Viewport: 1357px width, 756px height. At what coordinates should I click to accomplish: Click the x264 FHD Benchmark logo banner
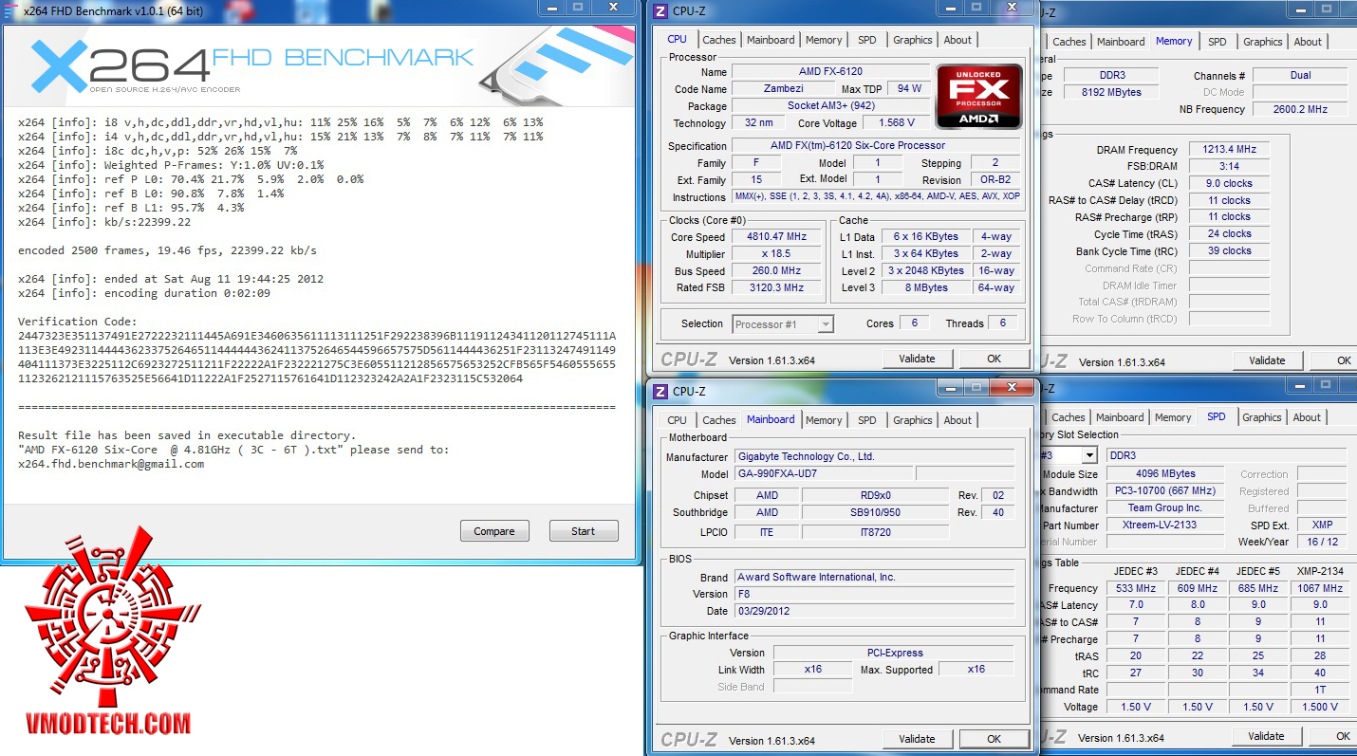318,65
